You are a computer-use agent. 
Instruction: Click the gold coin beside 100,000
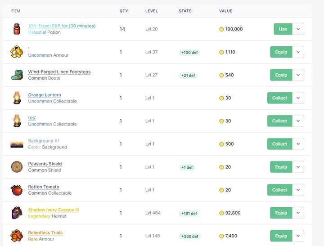[221, 29]
